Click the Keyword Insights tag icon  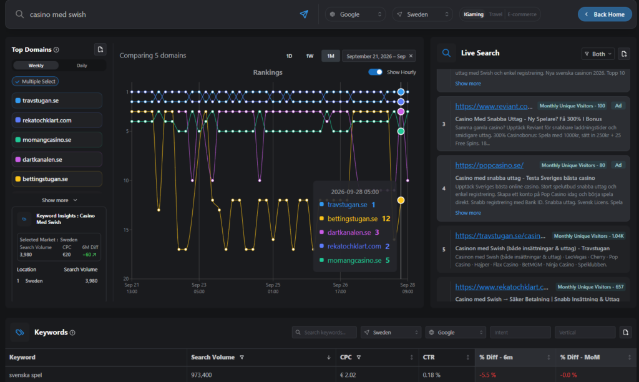pos(24,219)
